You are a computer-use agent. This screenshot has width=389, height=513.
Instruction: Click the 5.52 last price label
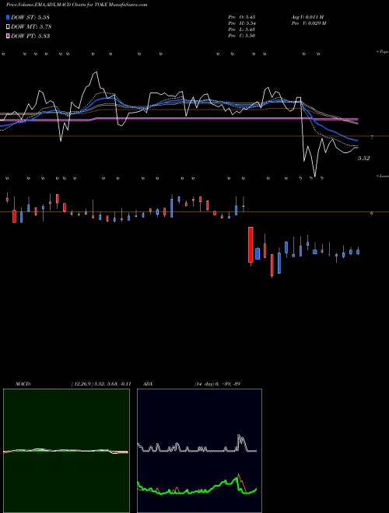(363, 159)
